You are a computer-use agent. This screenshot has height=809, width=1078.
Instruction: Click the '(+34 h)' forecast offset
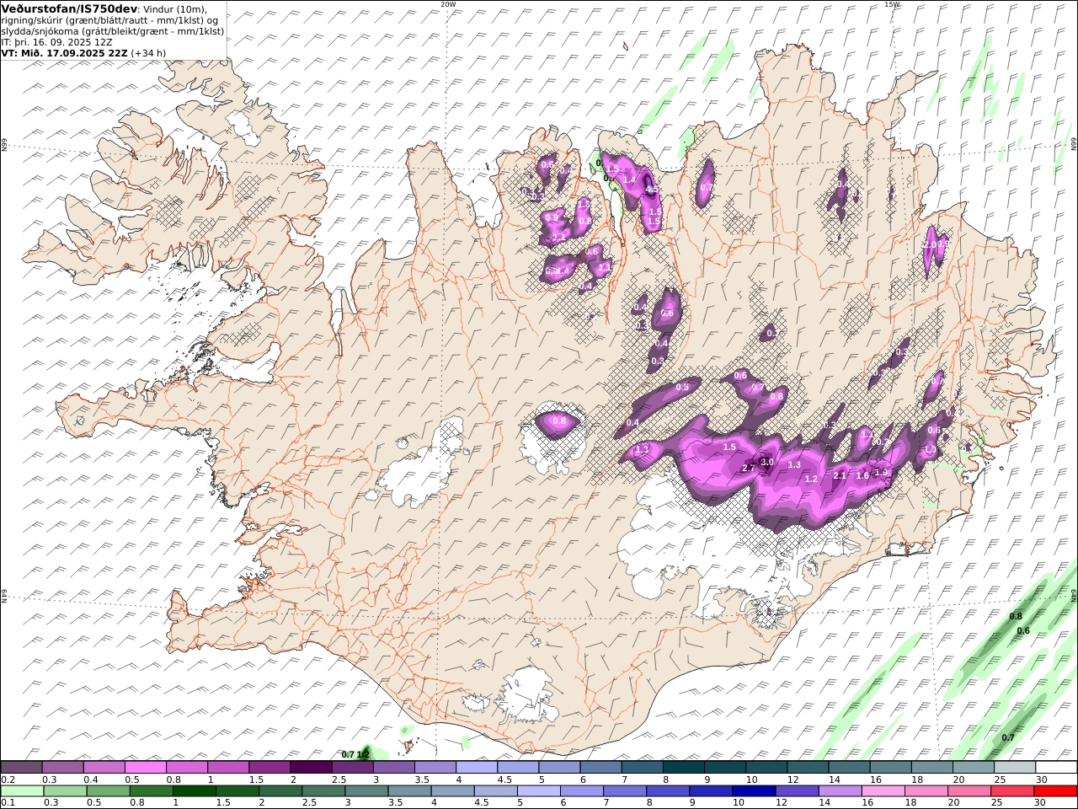(x=149, y=52)
